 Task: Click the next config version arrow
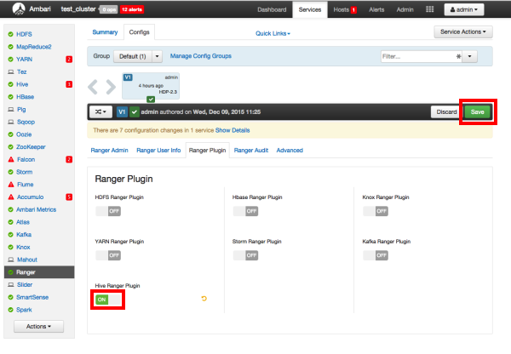[x=111, y=87]
